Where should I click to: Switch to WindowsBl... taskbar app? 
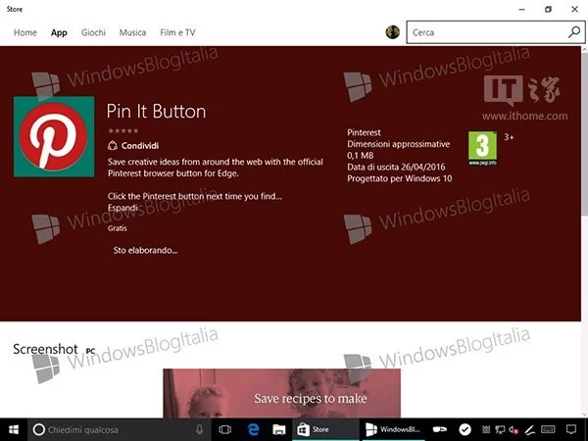point(393,430)
